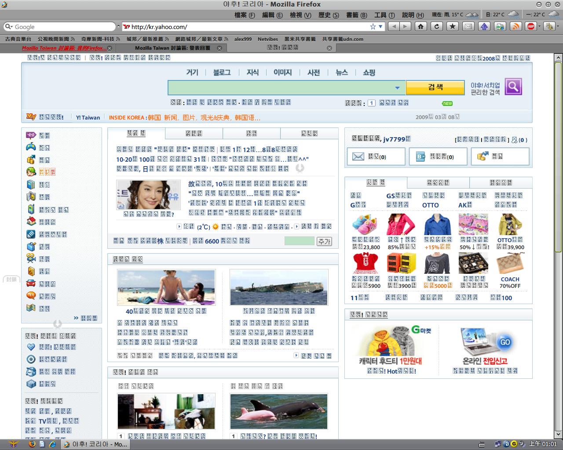Open the 書籤 (B) bookmarks menu
The height and width of the screenshot is (450, 563).
point(356,15)
